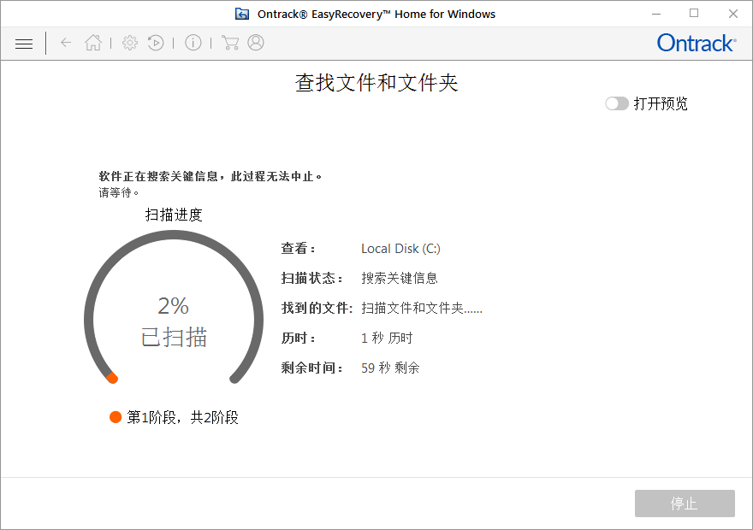This screenshot has height=530, width=753.
Task: Open the information icon
Action: (x=193, y=43)
